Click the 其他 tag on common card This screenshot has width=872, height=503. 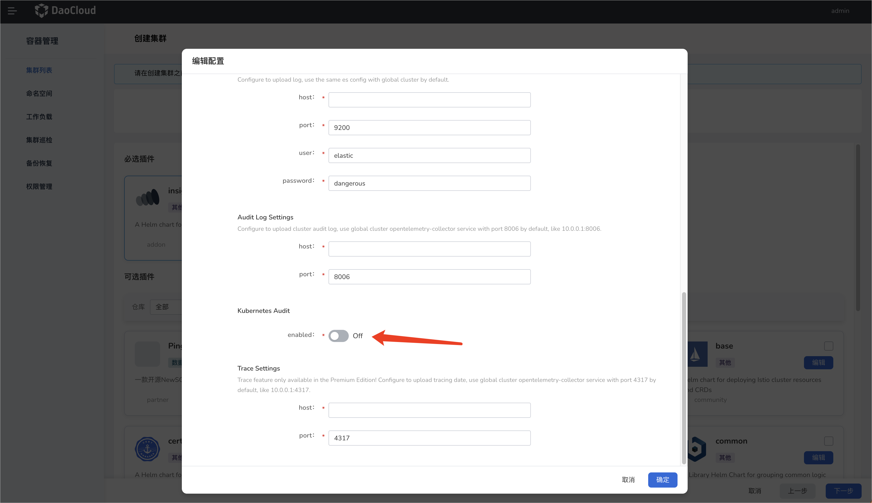click(725, 458)
